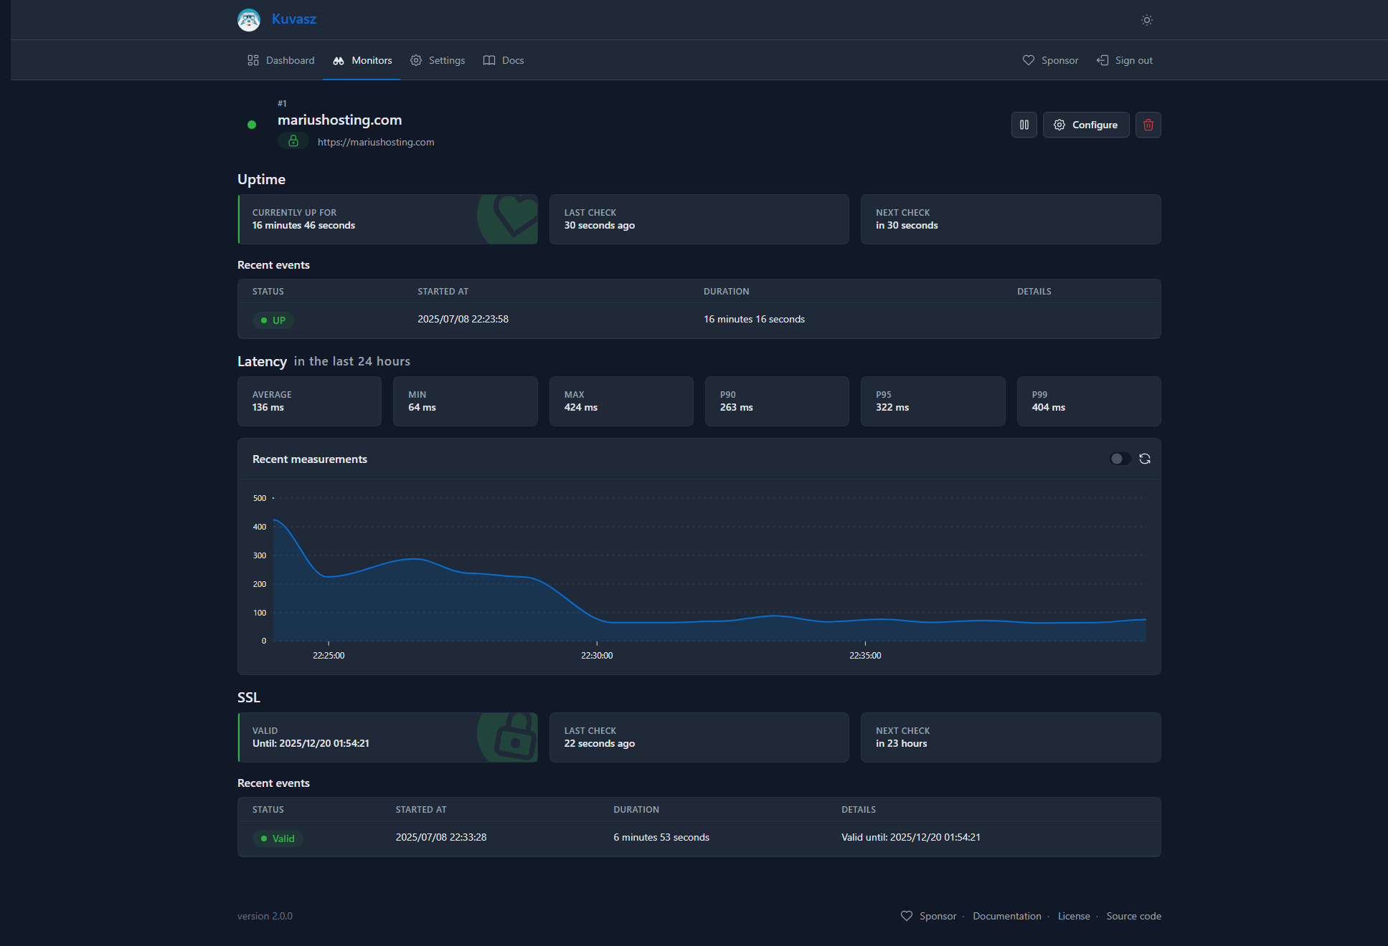Image resolution: width=1388 pixels, height=946 pixels.
Task: Click the Valid SSL status badge
Action: 278,838
